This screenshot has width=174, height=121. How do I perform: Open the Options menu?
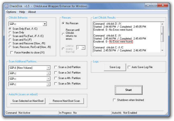(x=11, y=12)
